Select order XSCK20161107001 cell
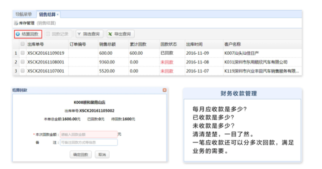 [x=46, y=71]
